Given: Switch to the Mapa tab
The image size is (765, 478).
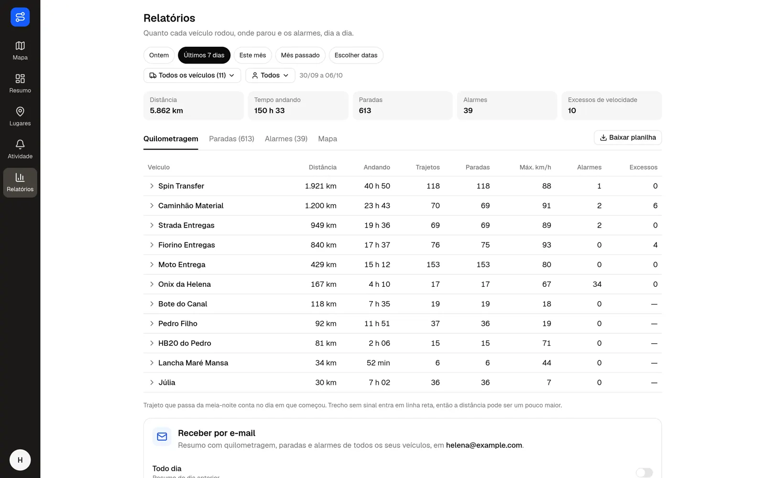Looking at the screenshot, I should [x=328, y=139].
